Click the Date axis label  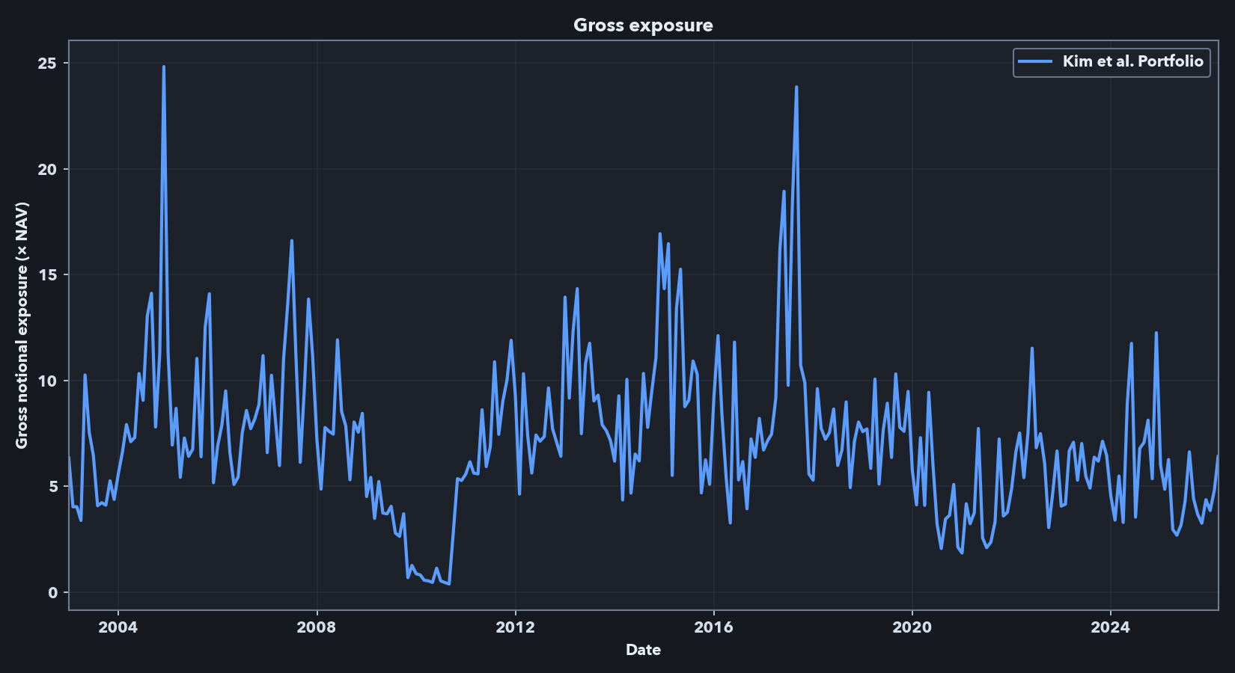pyautogui.click(x=642, y=650)
